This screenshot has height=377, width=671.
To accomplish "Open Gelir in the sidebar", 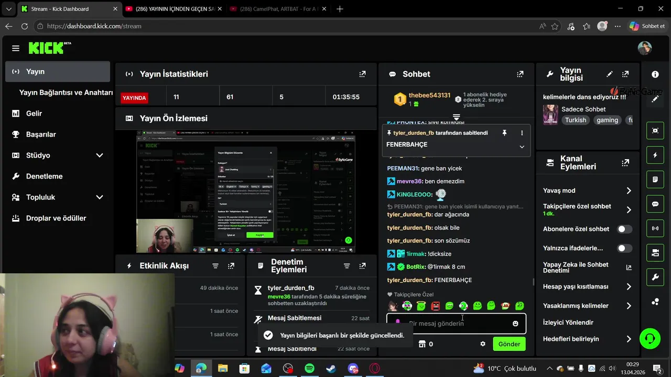I will [x=58, y=114].
